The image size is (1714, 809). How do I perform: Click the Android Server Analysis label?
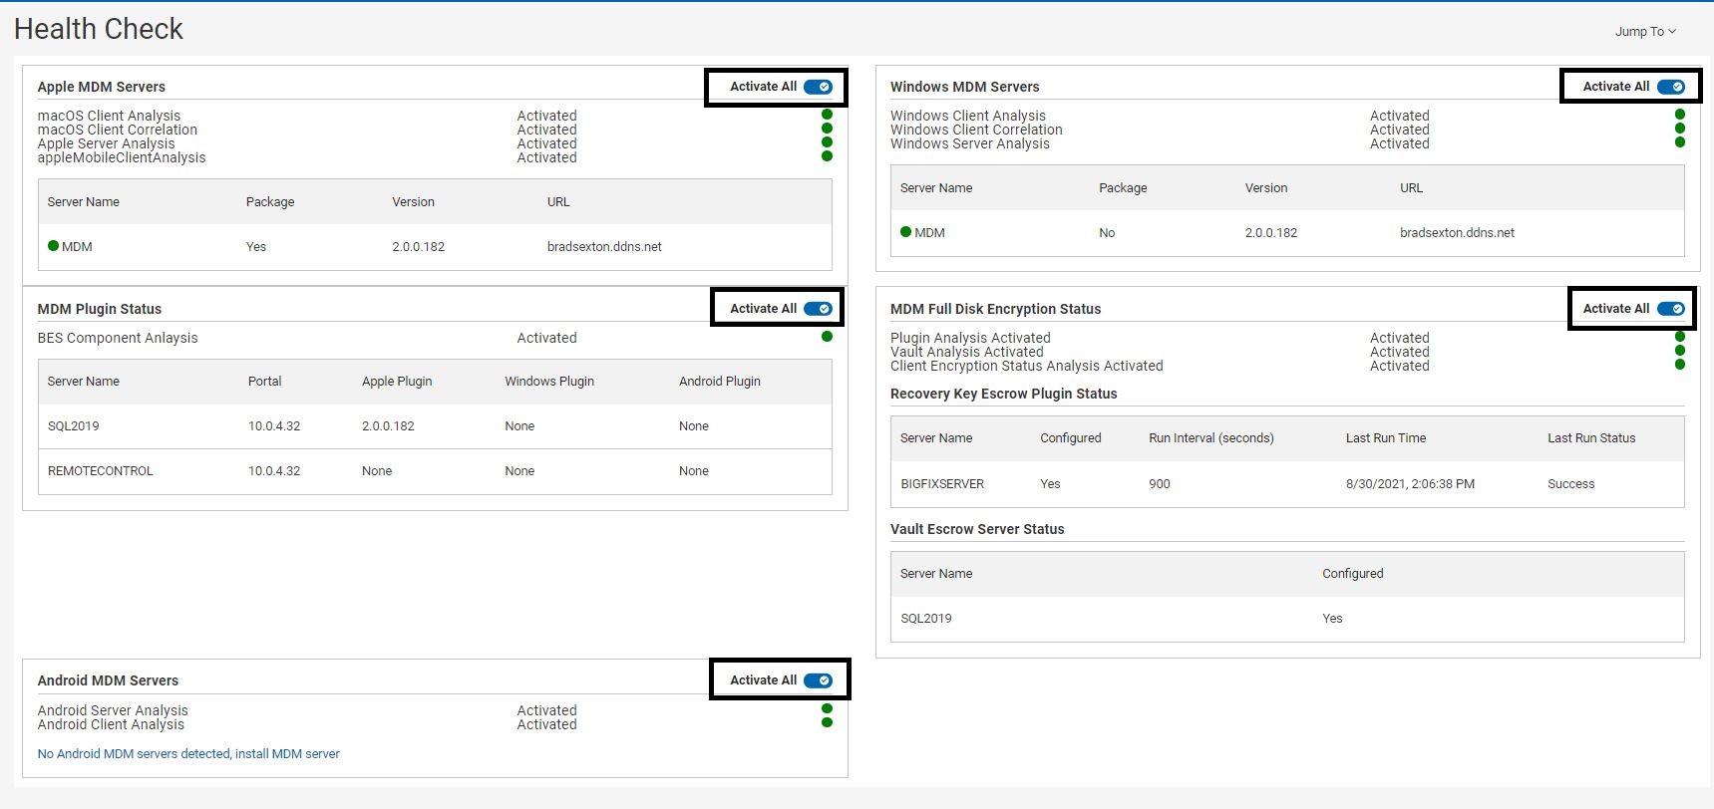coord(113,710)
